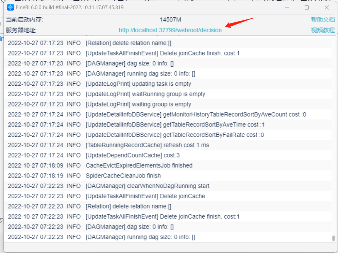Screen dimensions: 338x253
Task: Select the UpdateDependCountCache cost:3 log line
Action: (168, 155)
